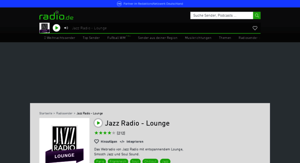Open the Radiosender menu item
The height and width of the screenshot is (163, 300).
click(x=248, y=38)
